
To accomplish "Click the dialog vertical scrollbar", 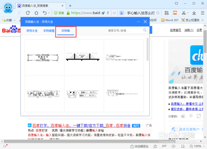I will pos(147,49).
